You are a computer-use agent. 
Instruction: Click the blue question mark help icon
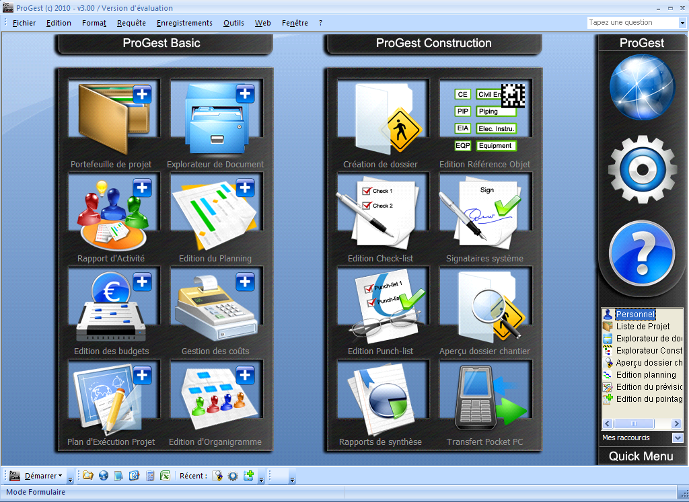click(642, 253)
